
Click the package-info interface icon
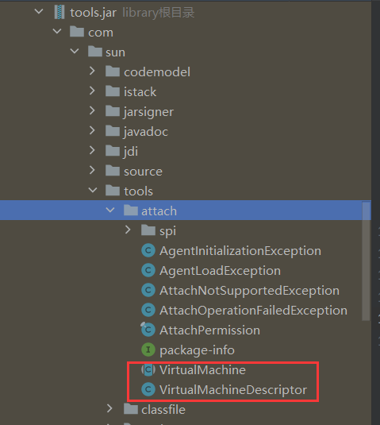[x=148, y=350]
